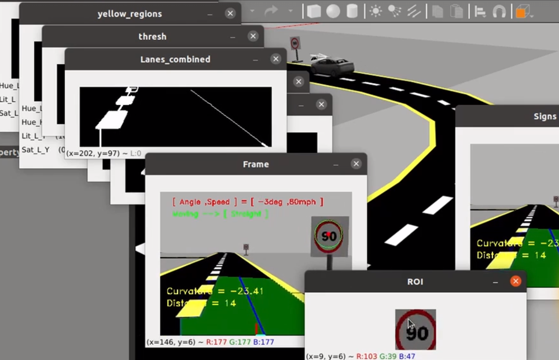Click the Frame window title text

click(x=256, y=164)
